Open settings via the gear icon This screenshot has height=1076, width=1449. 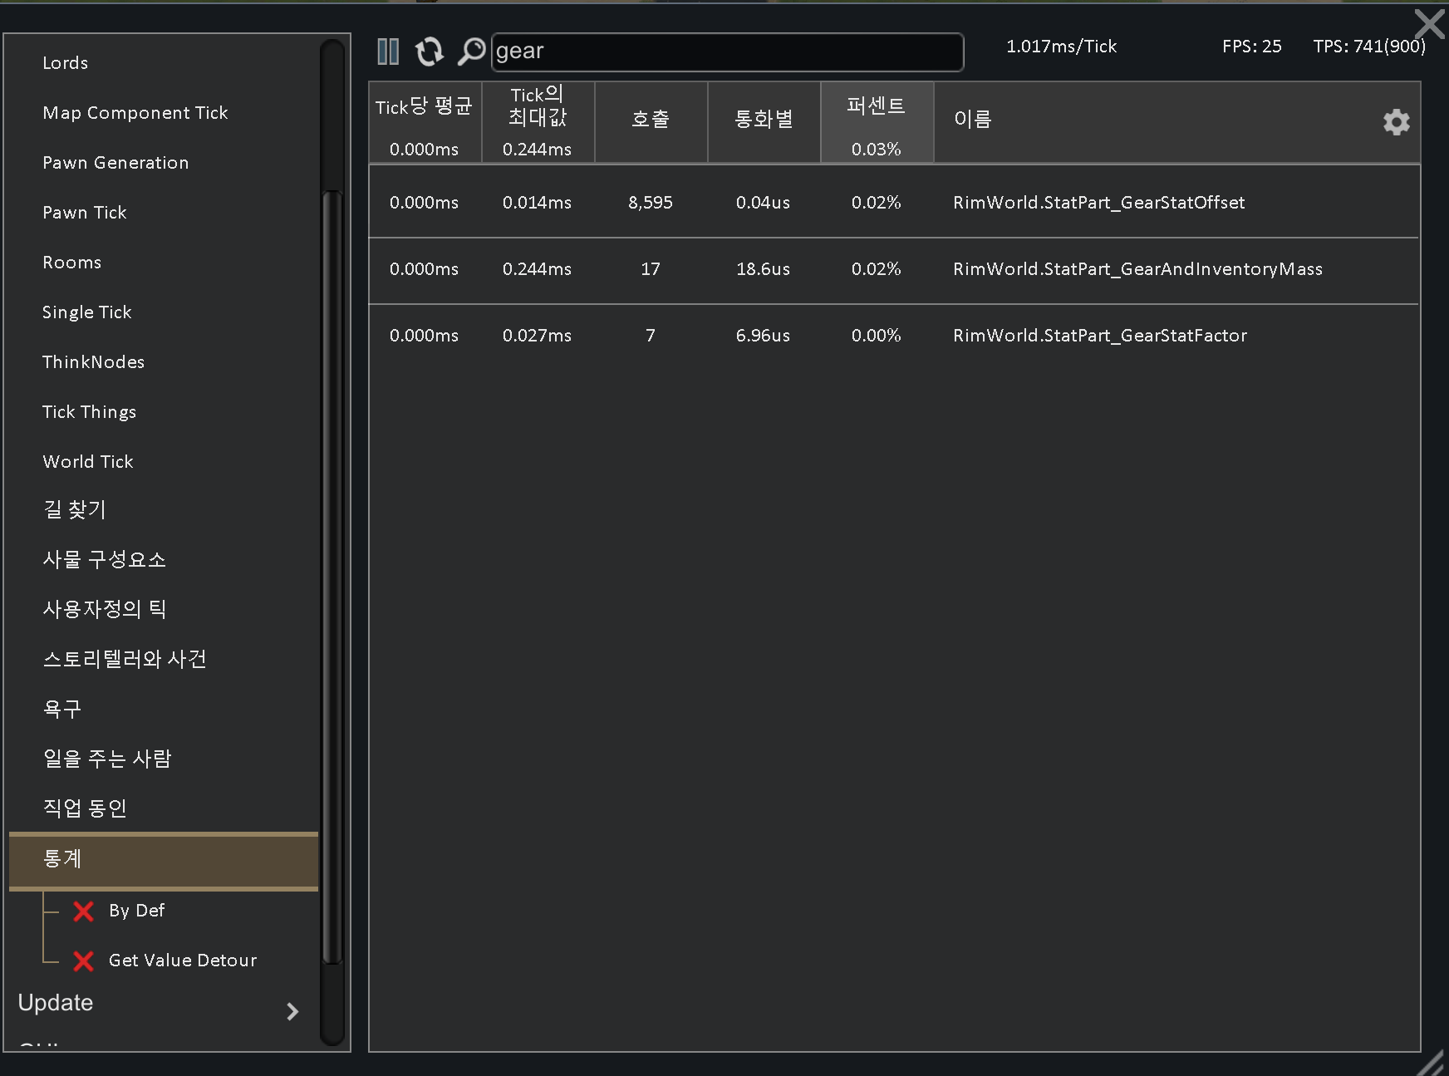(1396, 122)
